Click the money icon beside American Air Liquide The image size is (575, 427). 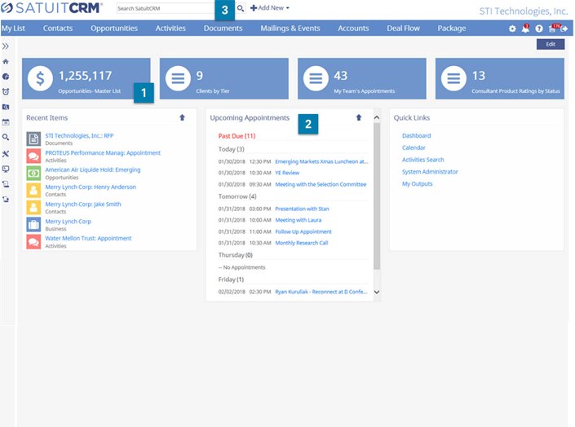33,173
